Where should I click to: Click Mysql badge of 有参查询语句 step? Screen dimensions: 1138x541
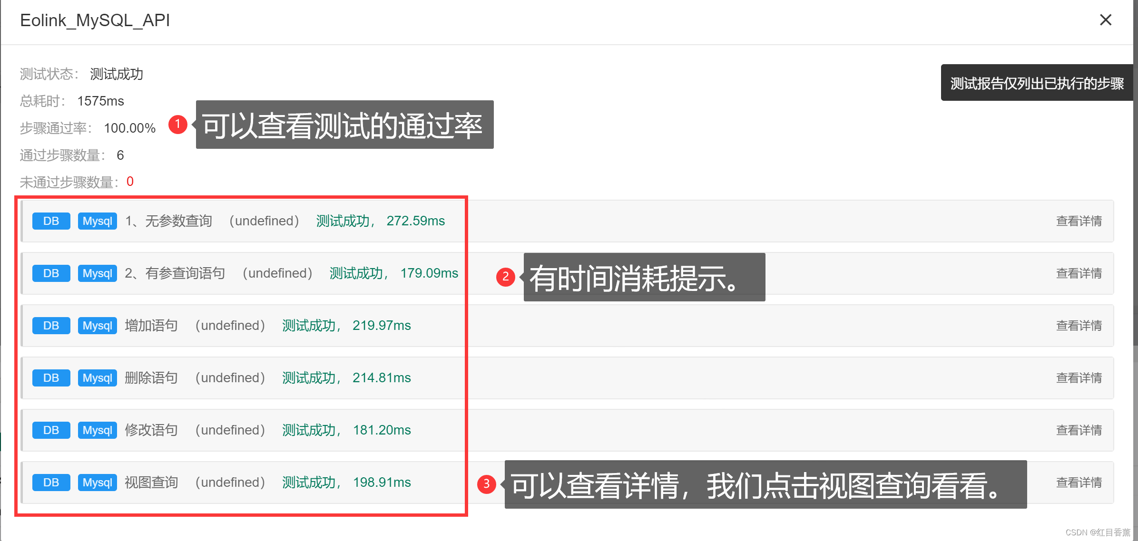[x=97, y=273]
